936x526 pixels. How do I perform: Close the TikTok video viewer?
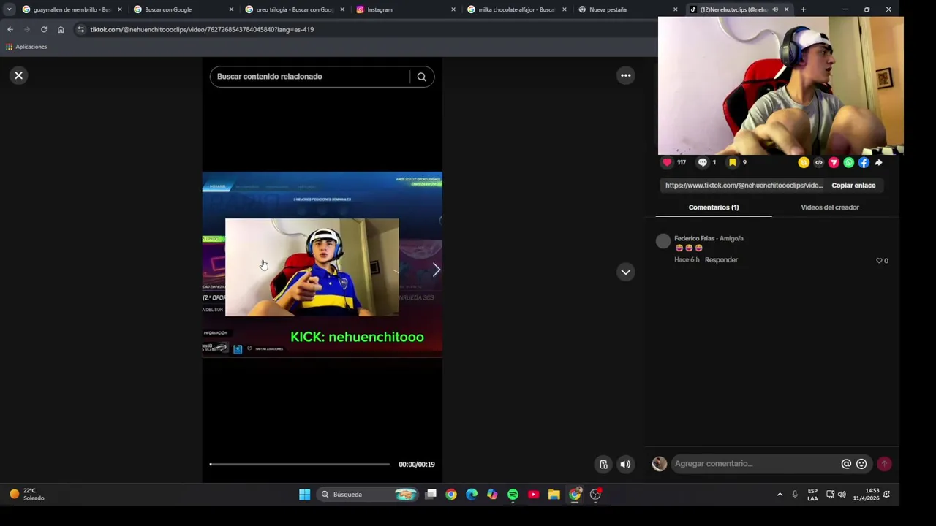pos(19,75)
